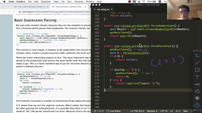Click the person feedback icon in status bar
The width and height of the screenshot is (202, 113).
pos(192,111)
